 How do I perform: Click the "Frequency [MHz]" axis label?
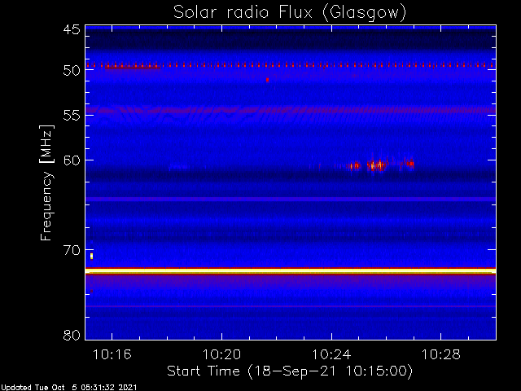pyautogui.click(x=46, y=182)
